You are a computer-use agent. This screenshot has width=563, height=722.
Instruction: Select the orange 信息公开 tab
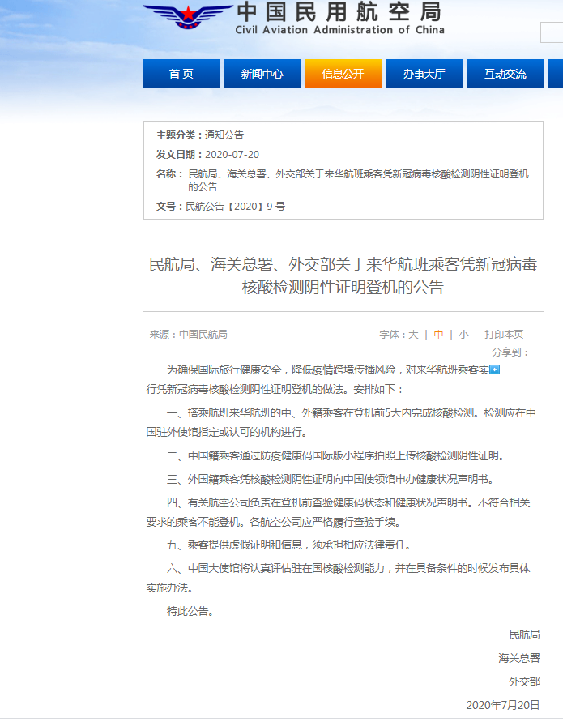(x=343, y=74)
